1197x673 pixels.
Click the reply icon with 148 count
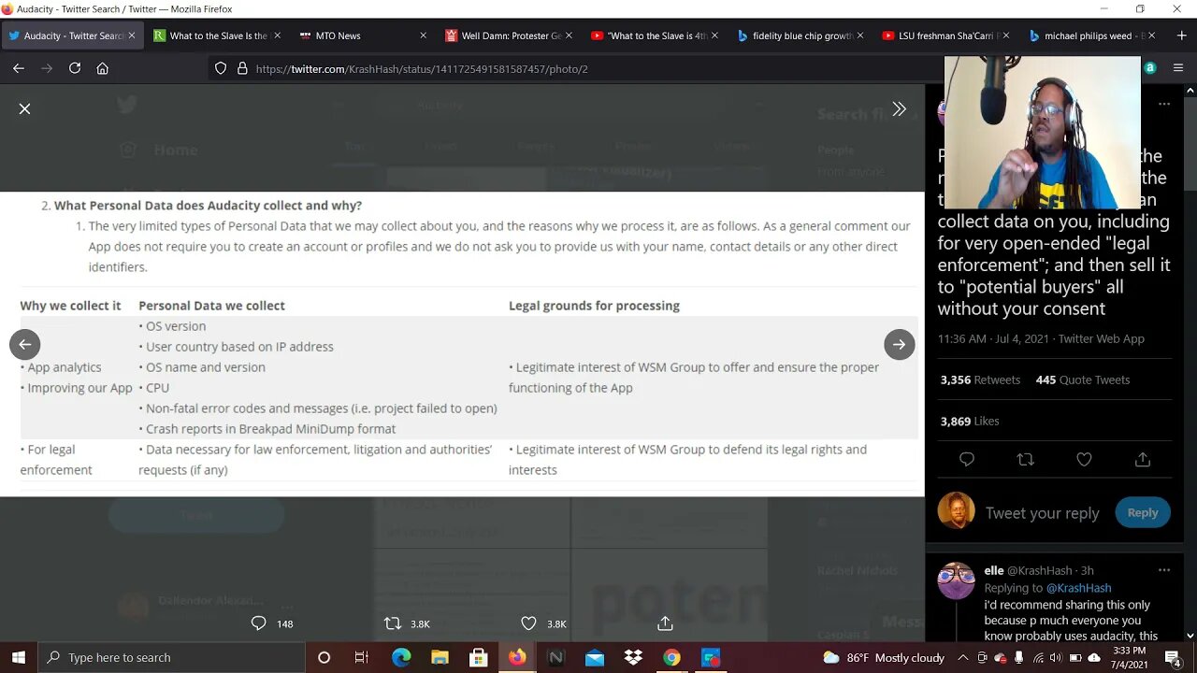pyautogui.click(x=259, y=623)
